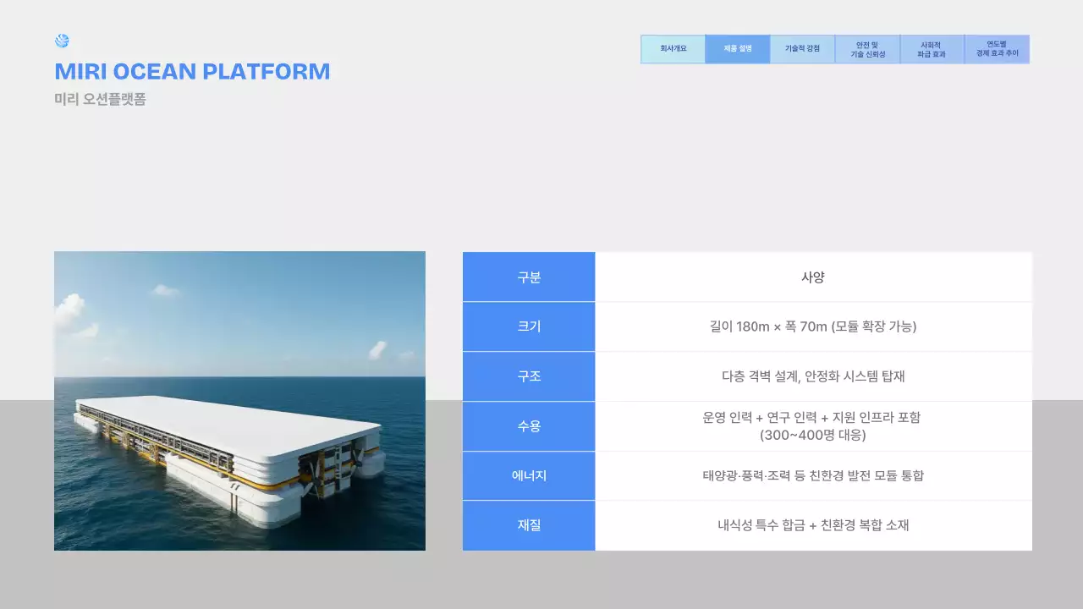This screenshot has width=1083, height=609.
Task: Click the 구조 row label
Action: [x=528, y=376]
